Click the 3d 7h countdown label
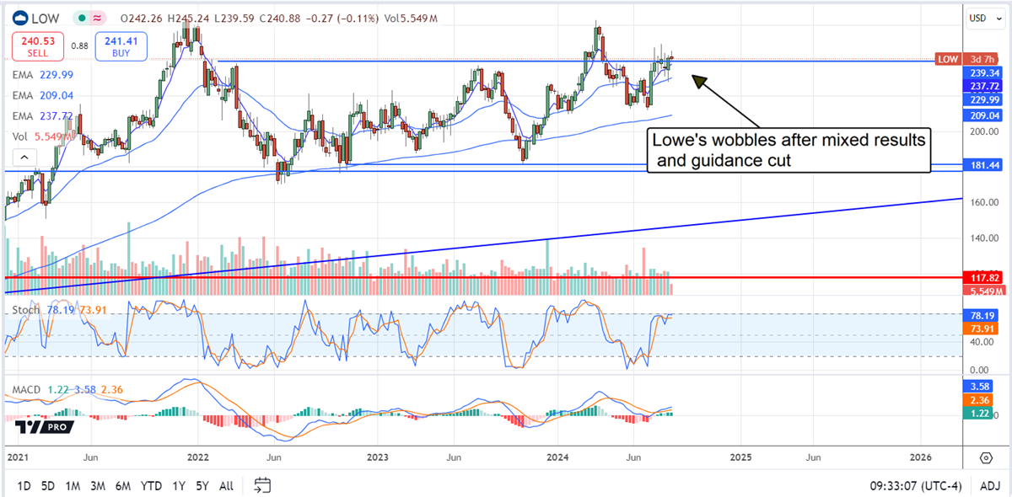 982,59
